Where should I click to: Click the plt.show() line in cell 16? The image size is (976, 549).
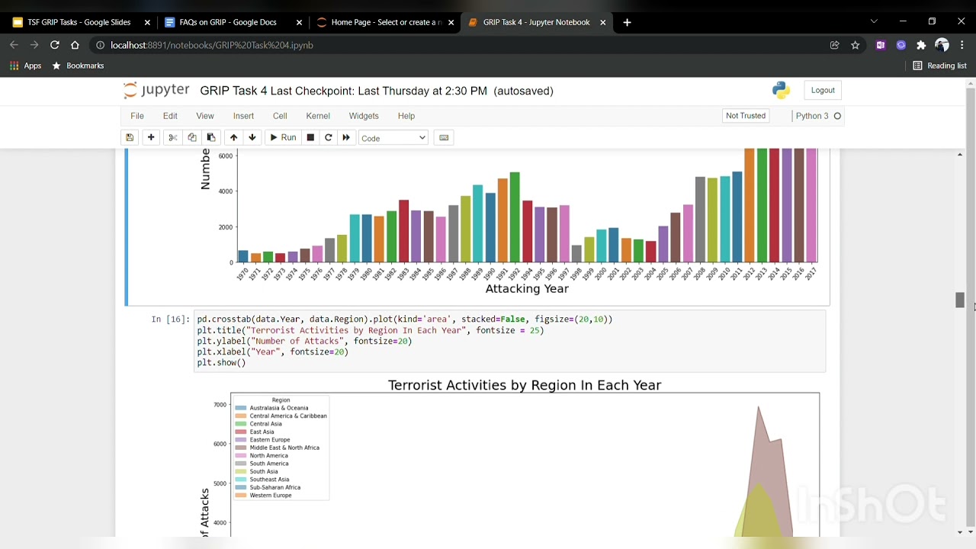tap(221, 362)
